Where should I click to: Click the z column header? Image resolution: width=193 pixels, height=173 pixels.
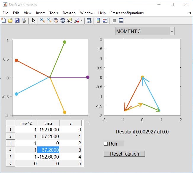[x=70, y=123]
